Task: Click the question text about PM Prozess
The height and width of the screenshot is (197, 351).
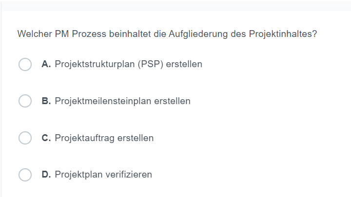Action: 167,35
